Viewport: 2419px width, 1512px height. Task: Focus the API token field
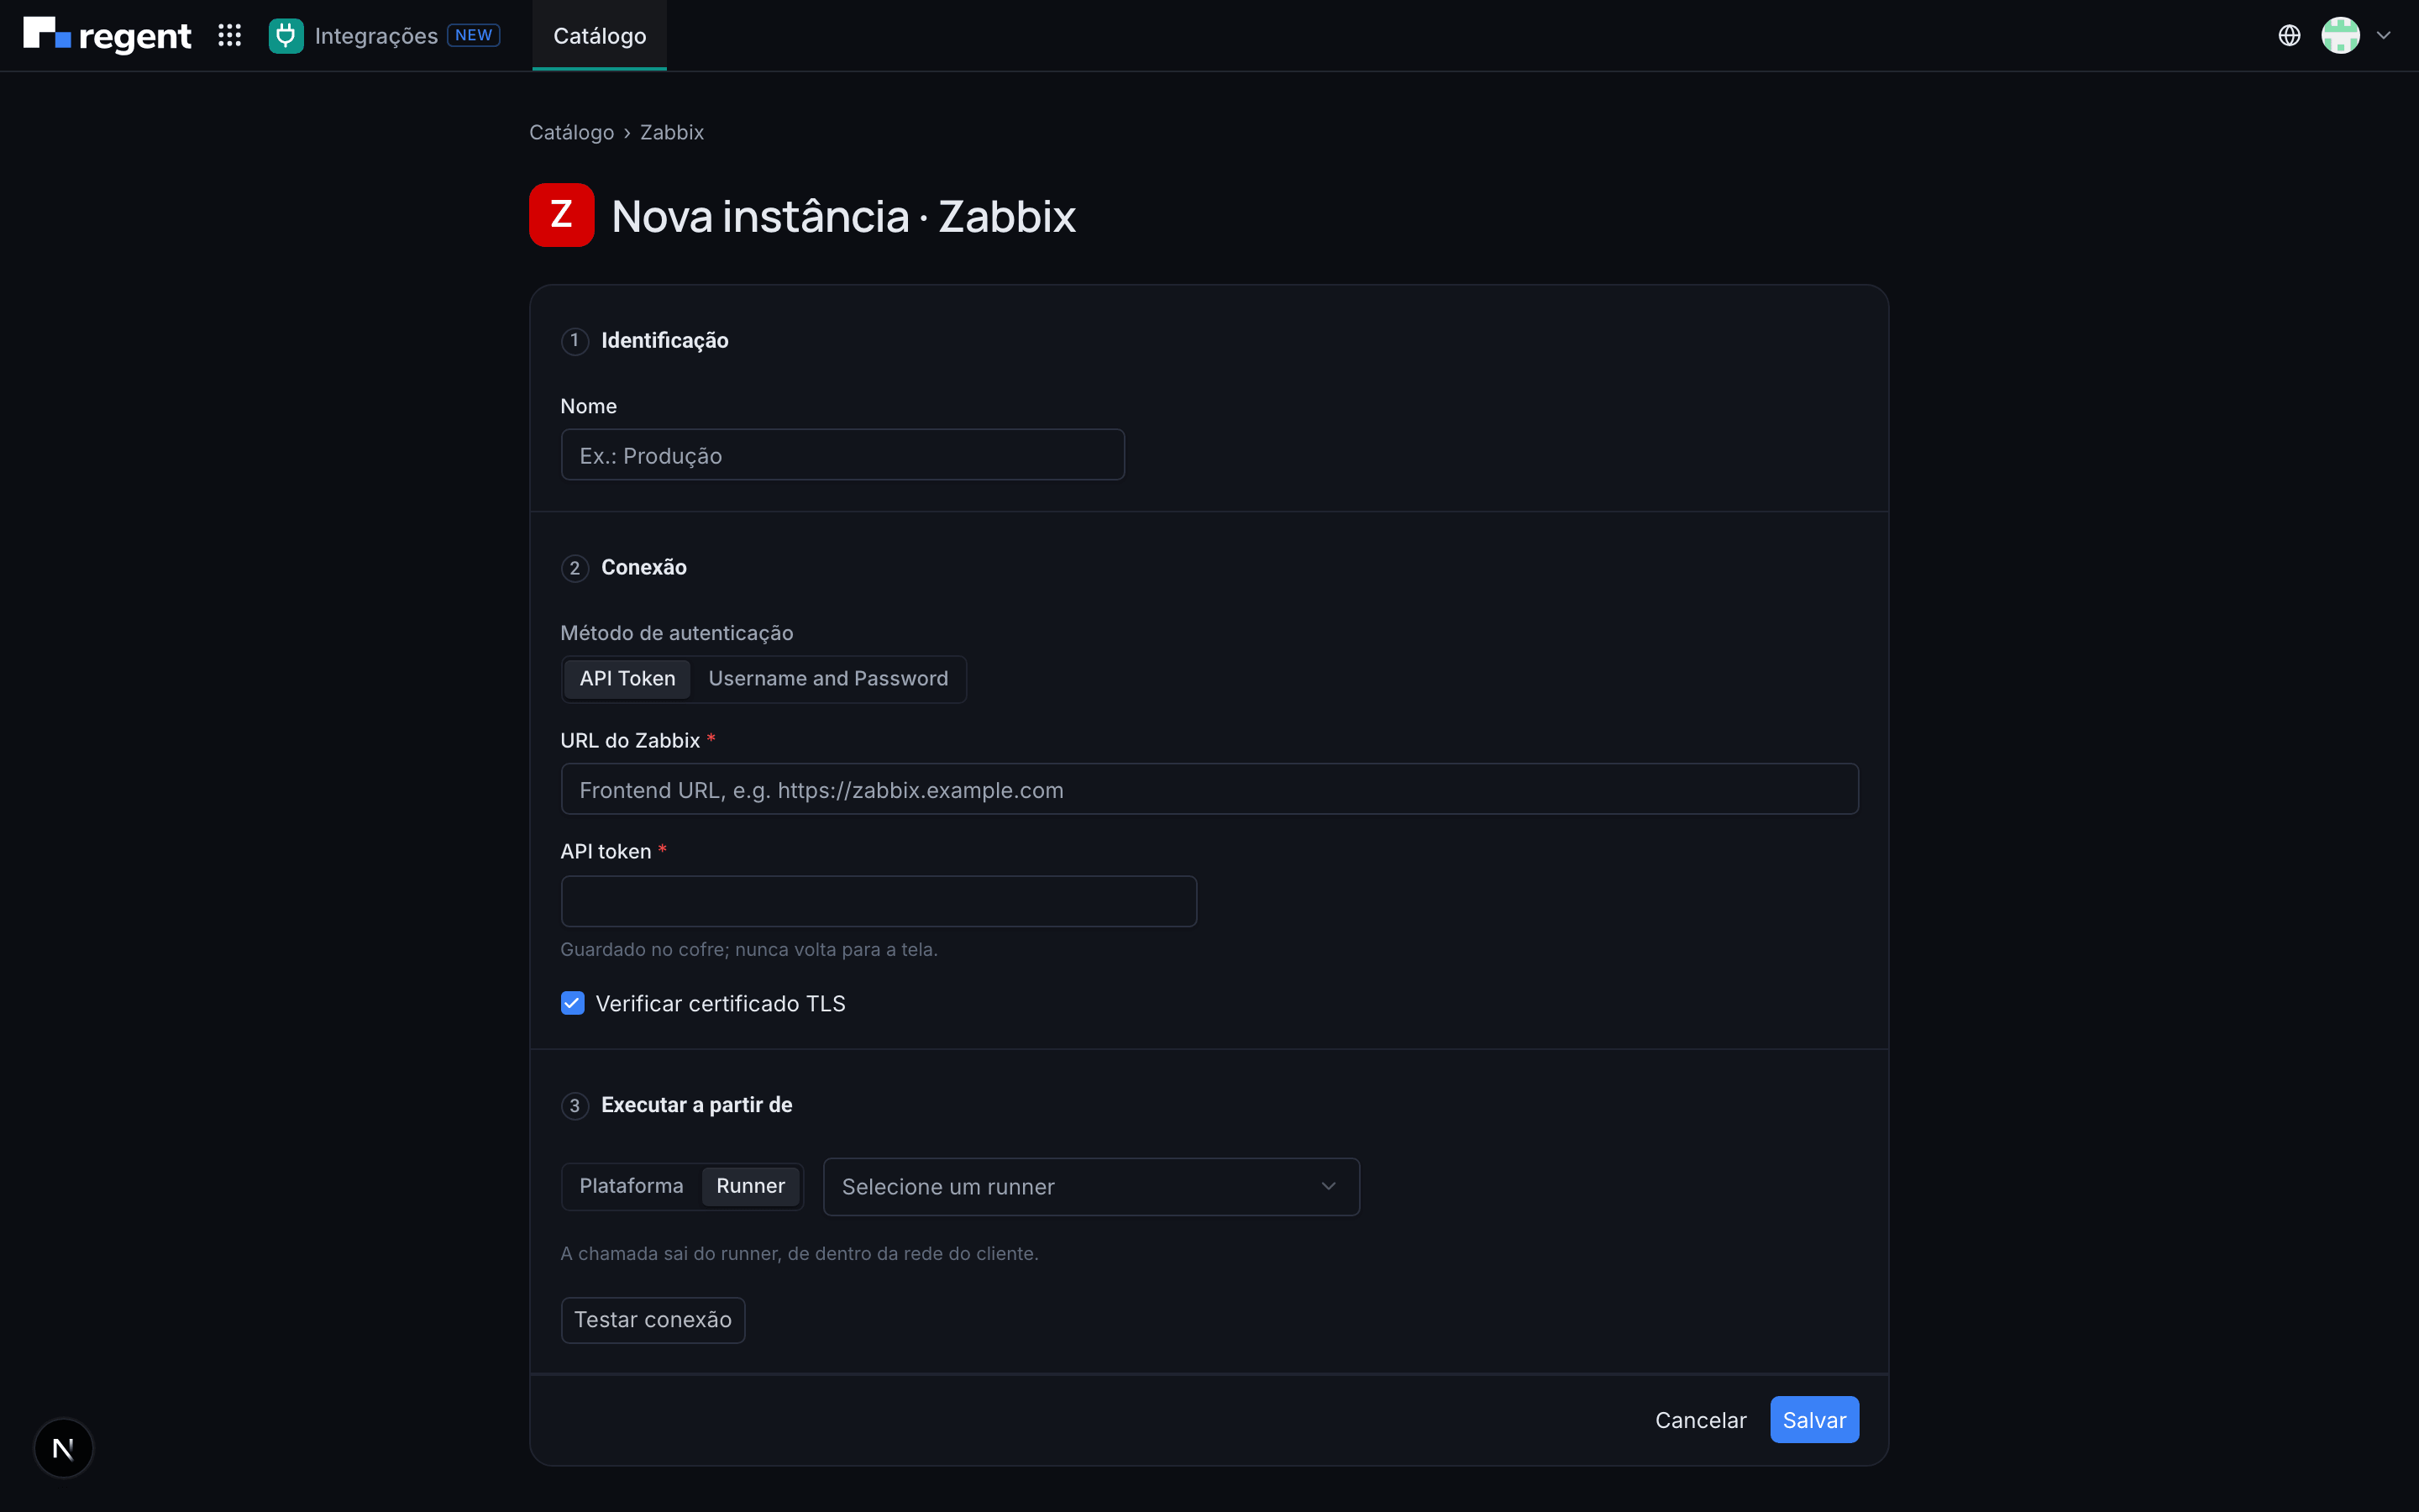click(879, 901)
